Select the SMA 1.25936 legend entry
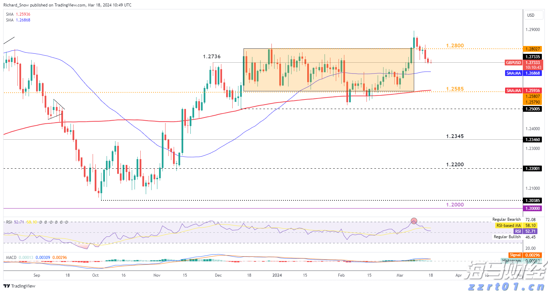 (x=18, y=14)
